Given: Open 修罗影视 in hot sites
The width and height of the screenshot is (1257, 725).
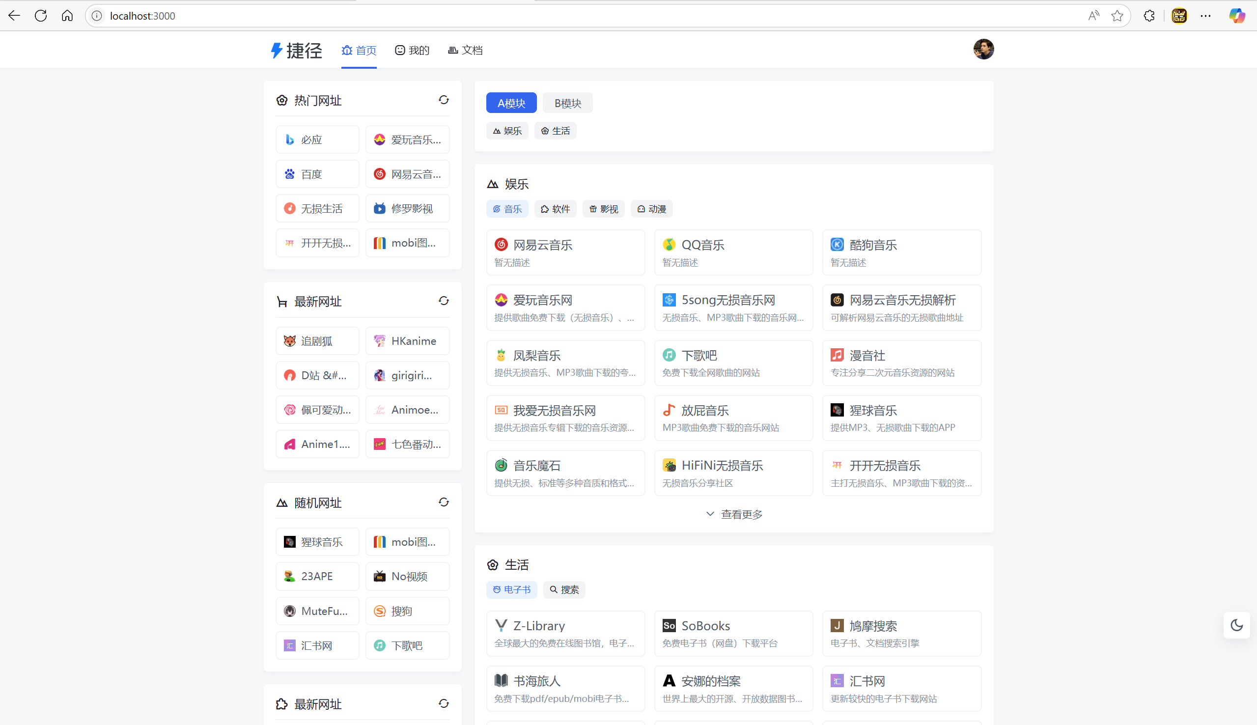Looking at the screenshot, I should [x=407, y=209].
